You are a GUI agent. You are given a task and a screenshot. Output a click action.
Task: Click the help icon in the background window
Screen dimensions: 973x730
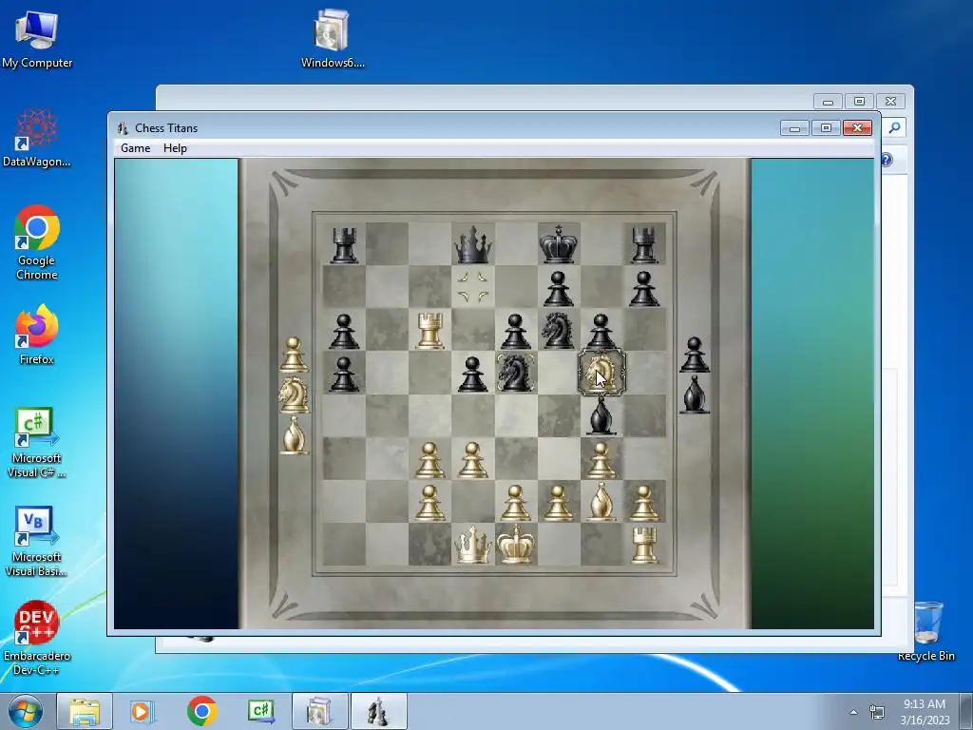pyautogui.click(x=887, y=160)
